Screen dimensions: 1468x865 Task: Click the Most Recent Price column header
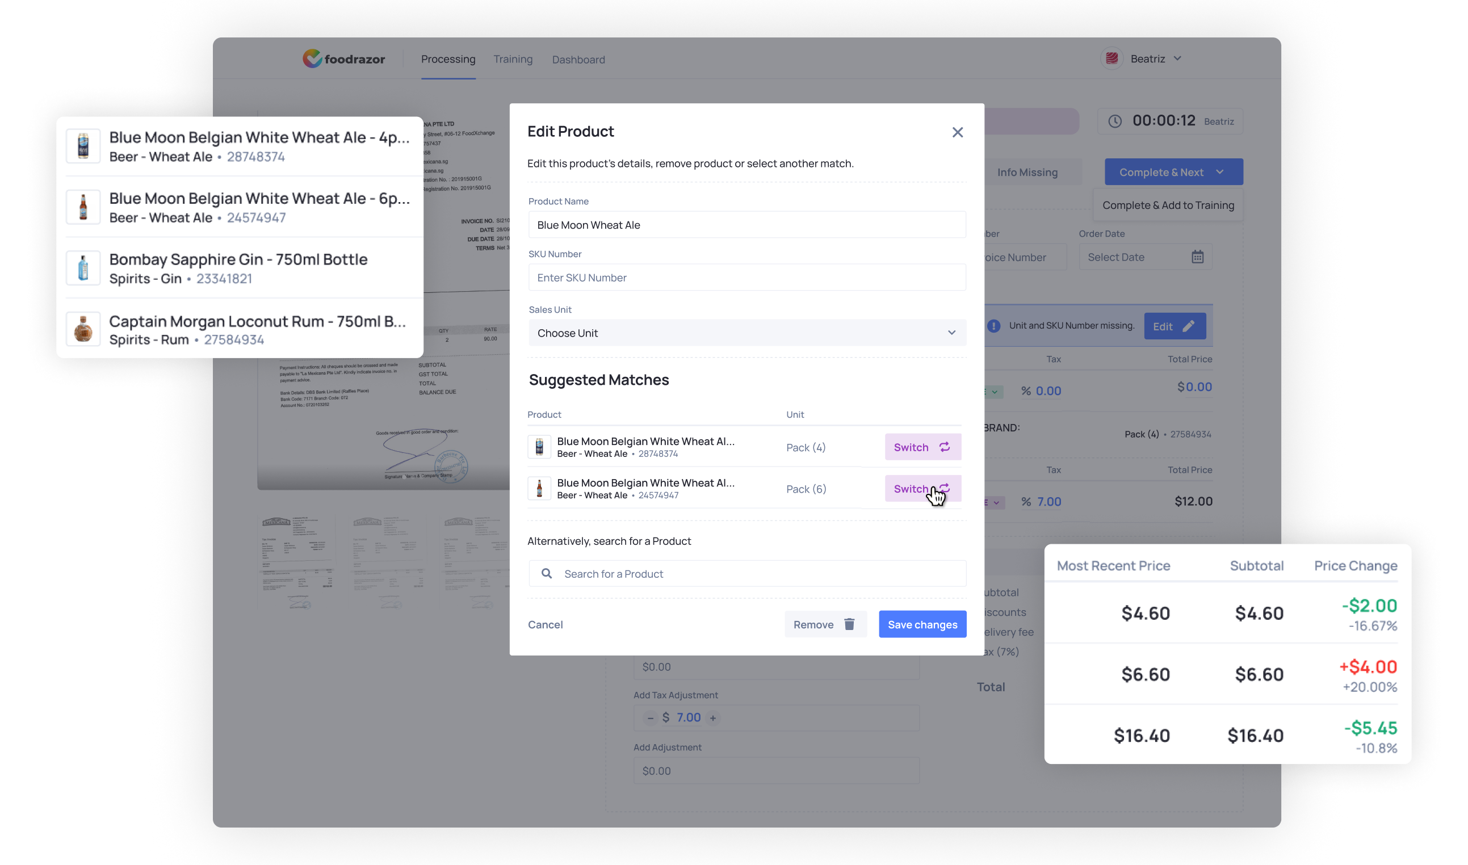click(1113, 565)
